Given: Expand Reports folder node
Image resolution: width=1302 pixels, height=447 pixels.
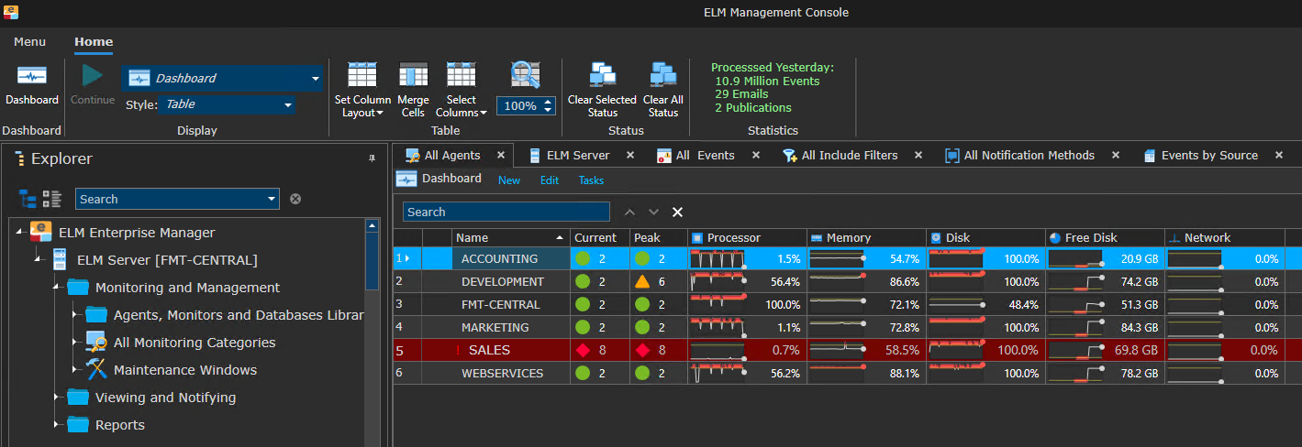Looking at the screenshot, I should 56,425.
